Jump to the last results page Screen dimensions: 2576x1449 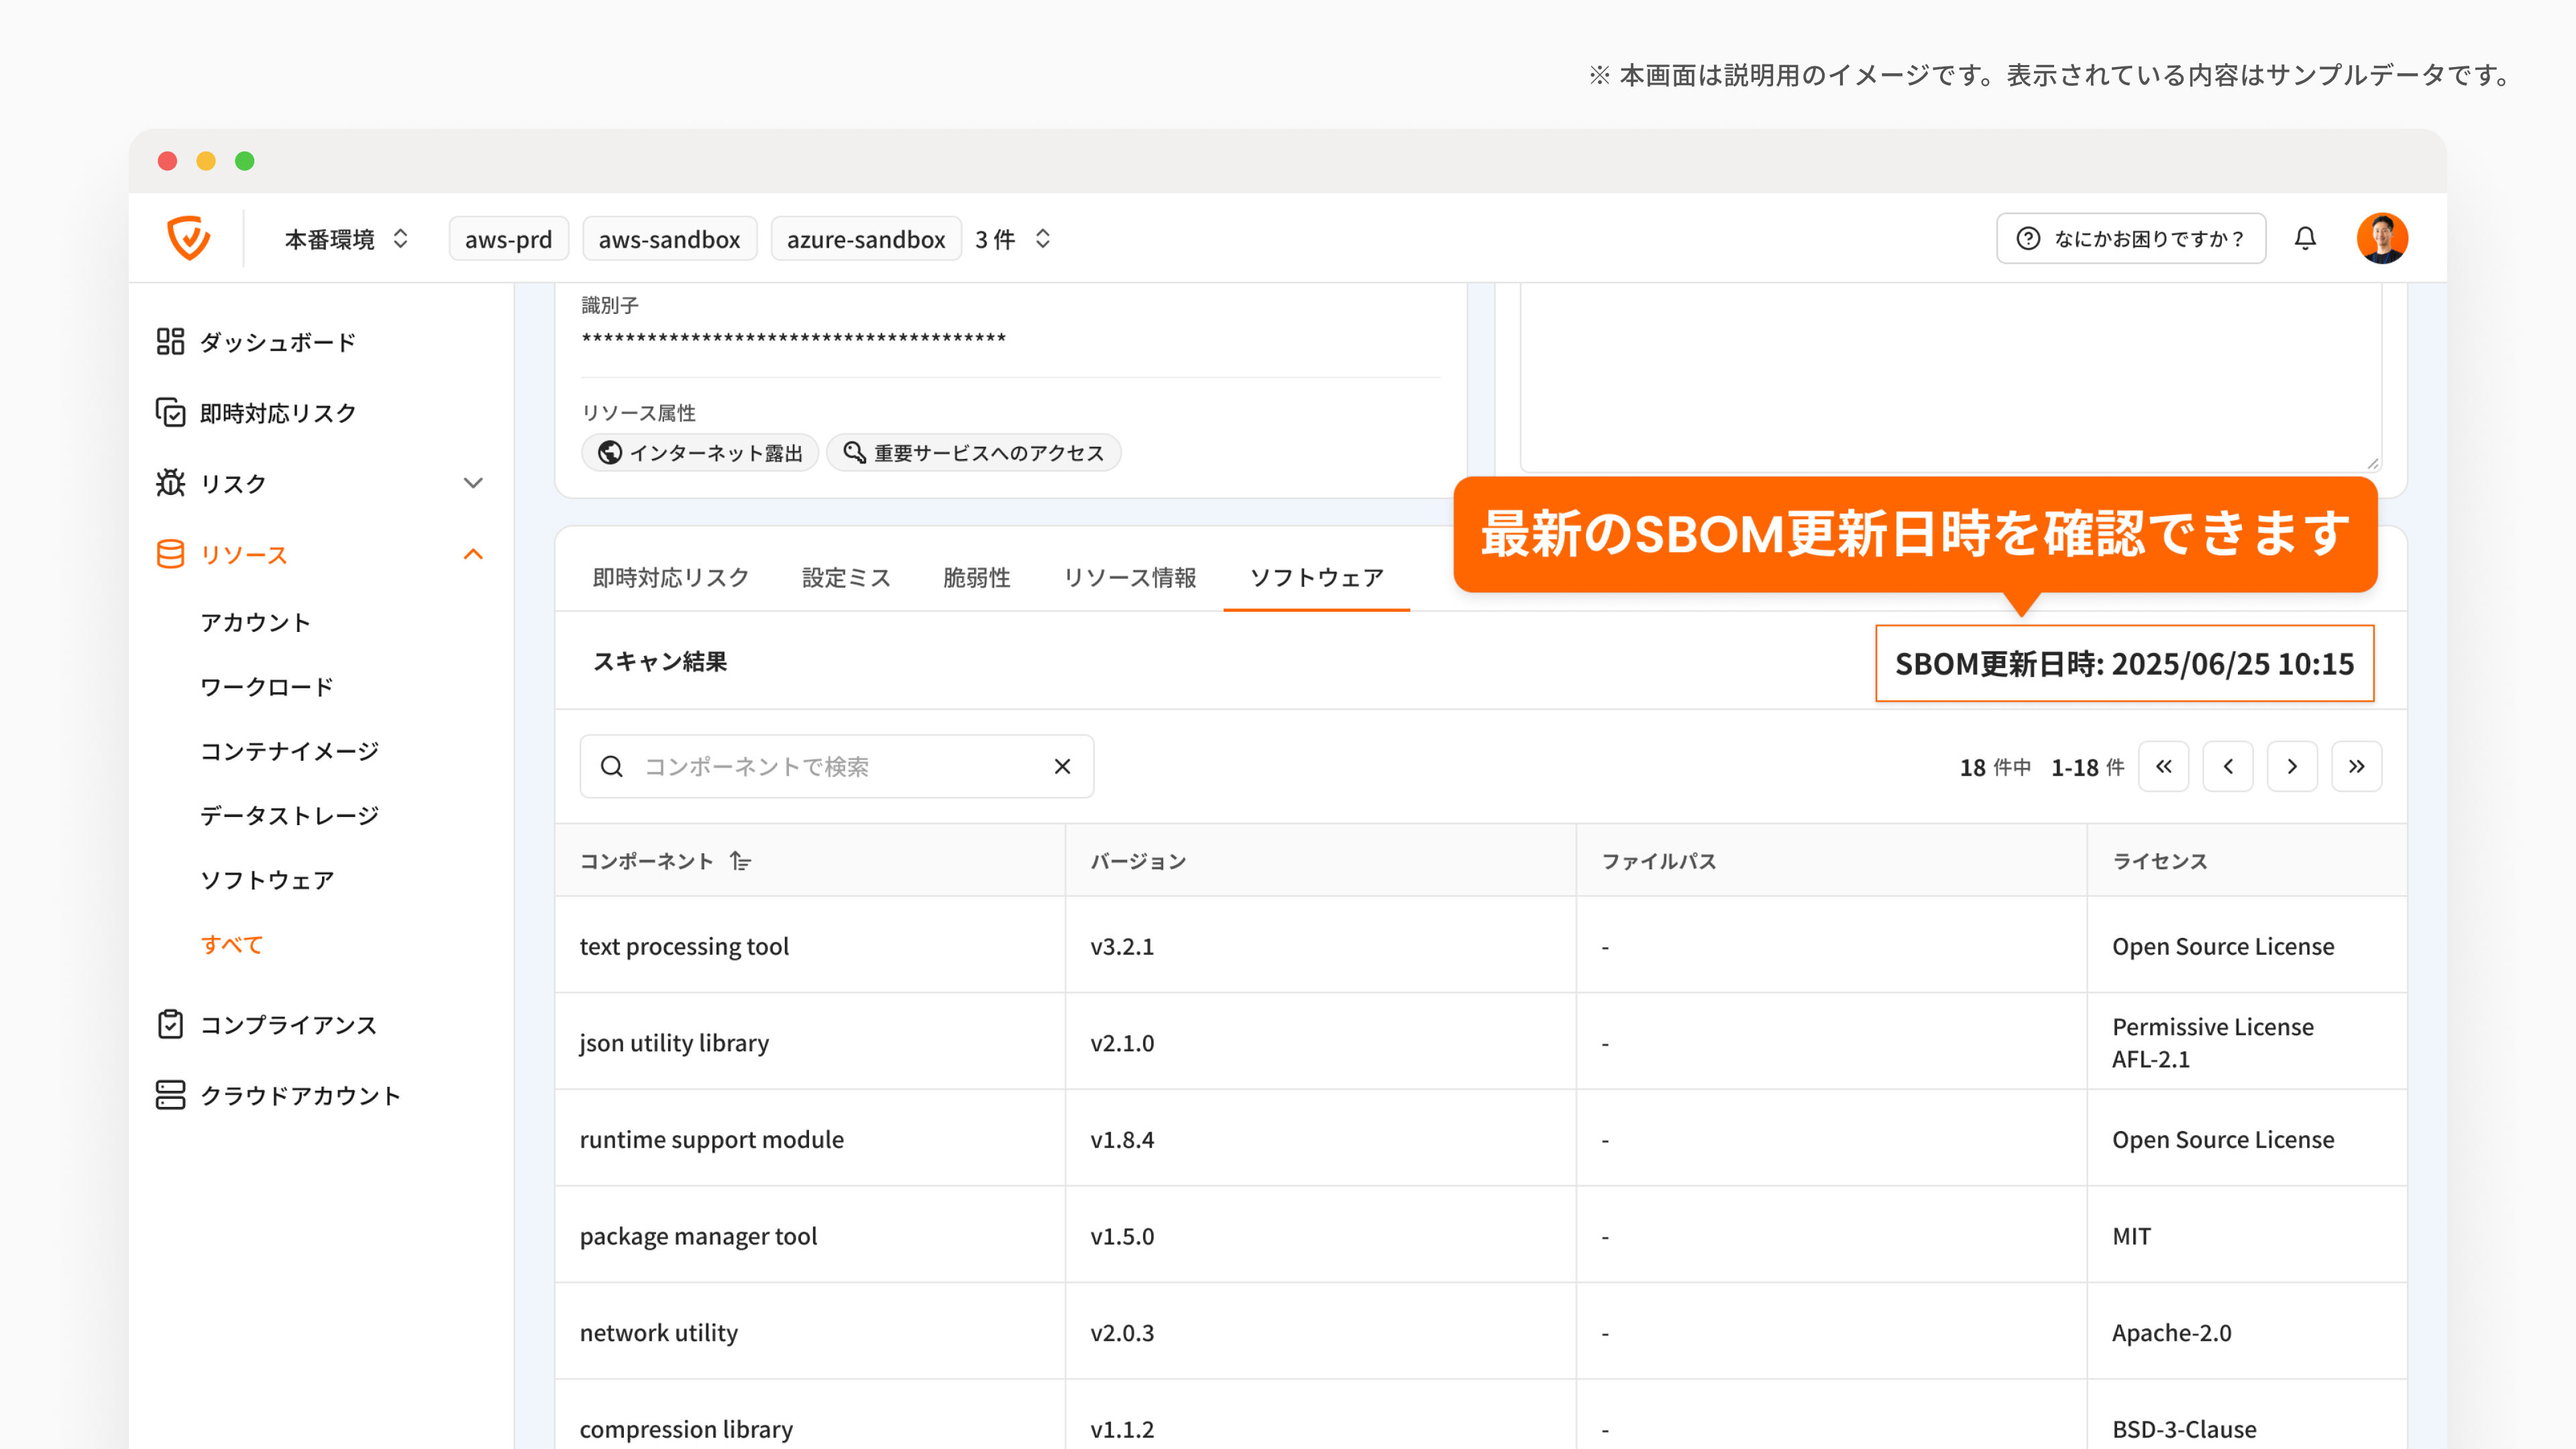tap(2356, 767)
